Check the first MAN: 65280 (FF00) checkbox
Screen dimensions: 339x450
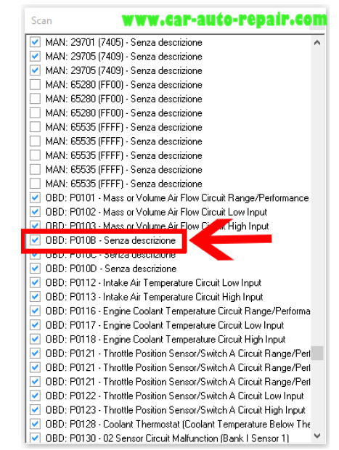[35, 84]
